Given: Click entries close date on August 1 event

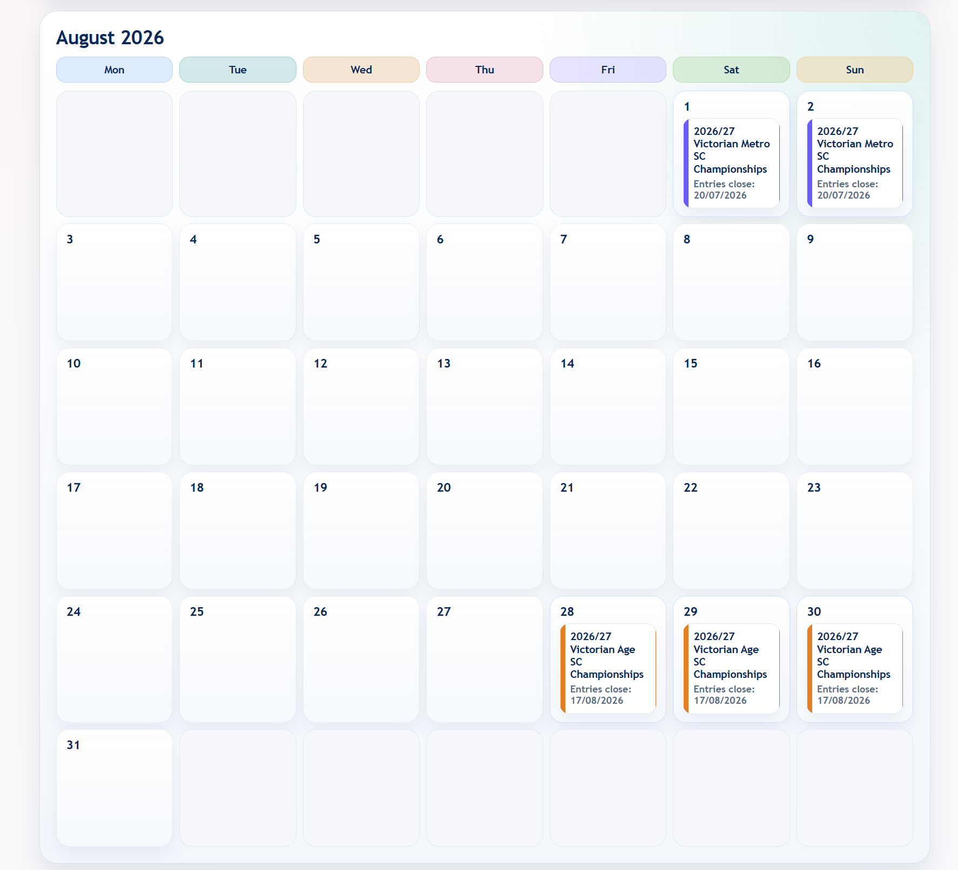Looking at the screenshot, I should (x=724, y=189).
